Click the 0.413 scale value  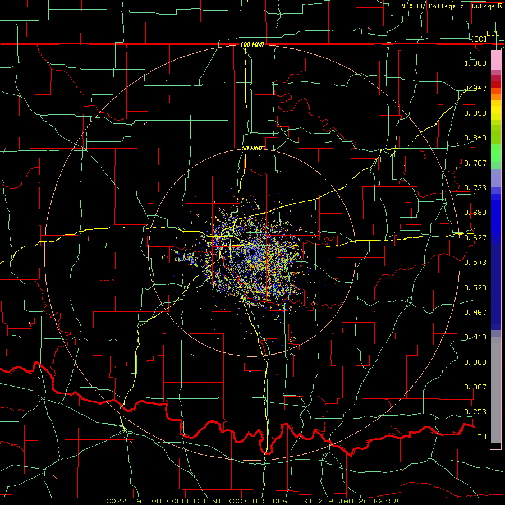point(475,337)
